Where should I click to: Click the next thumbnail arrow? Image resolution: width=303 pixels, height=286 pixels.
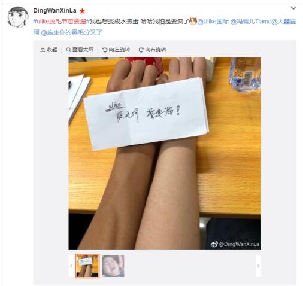tap(258, 266)
